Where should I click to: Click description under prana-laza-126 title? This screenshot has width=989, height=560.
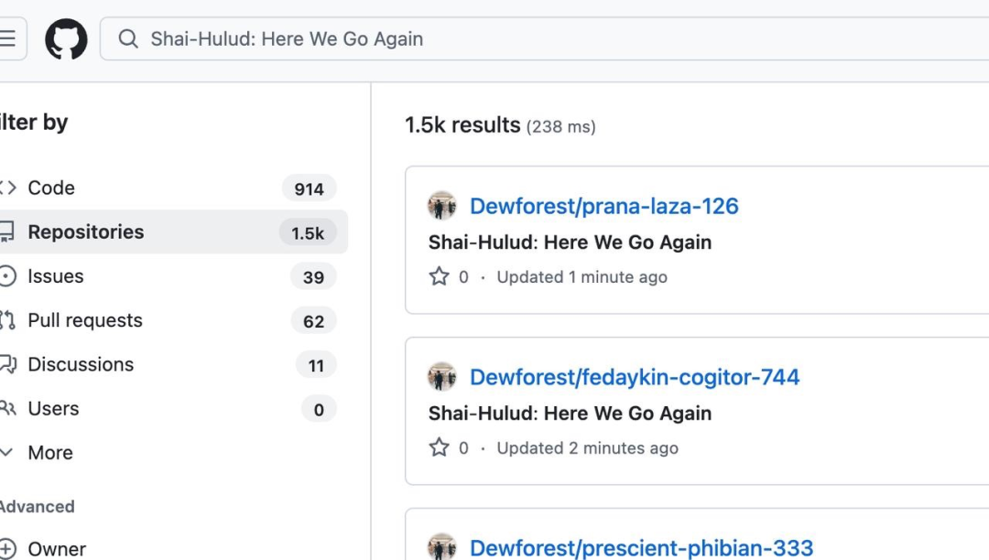(x=570, y=242)
